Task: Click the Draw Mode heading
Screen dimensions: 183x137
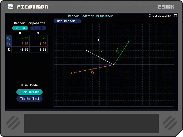Action: 30,85
